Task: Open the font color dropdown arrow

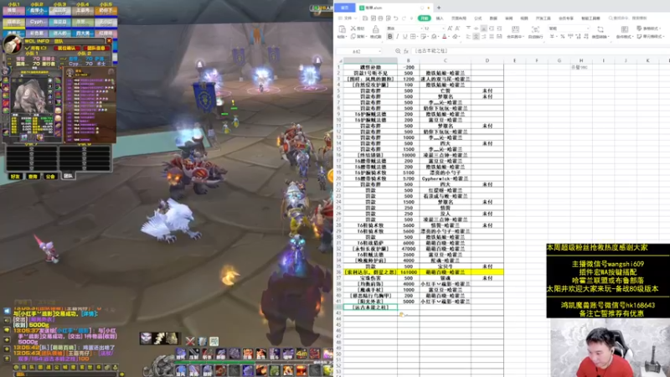Action: 449,37
